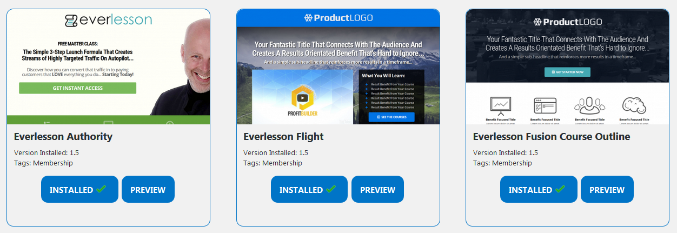The image size is (677, 233).
Task: Click Installed button for Everlesson Authority
Action: coord(79,189)
